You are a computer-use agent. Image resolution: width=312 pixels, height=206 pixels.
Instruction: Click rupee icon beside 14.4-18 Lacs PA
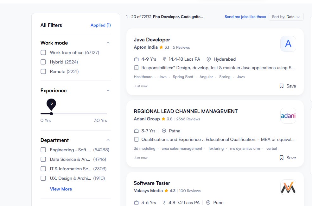click(165, 59)
